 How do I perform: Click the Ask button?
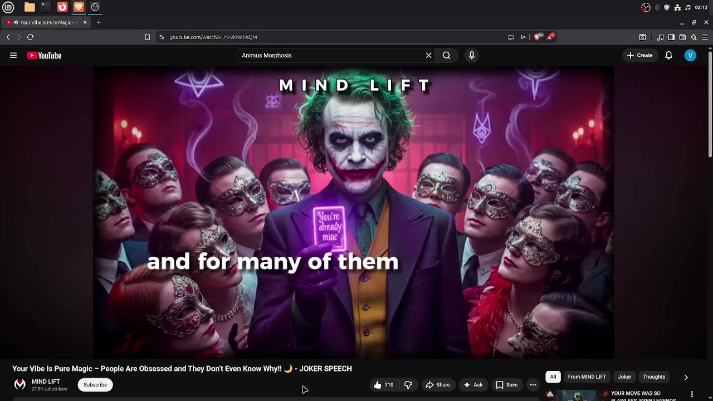(x=473, y=385)
